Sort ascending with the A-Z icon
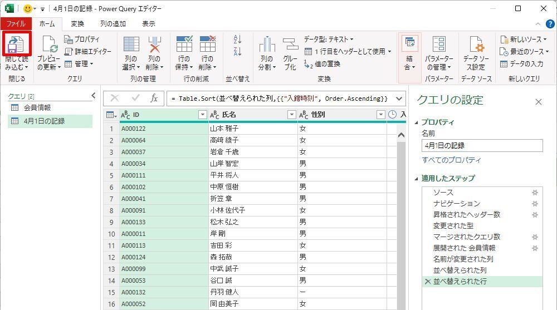Image resolution: width=557 pixels, height=310 pixels. pyautogui.click(x=237, y=39)
